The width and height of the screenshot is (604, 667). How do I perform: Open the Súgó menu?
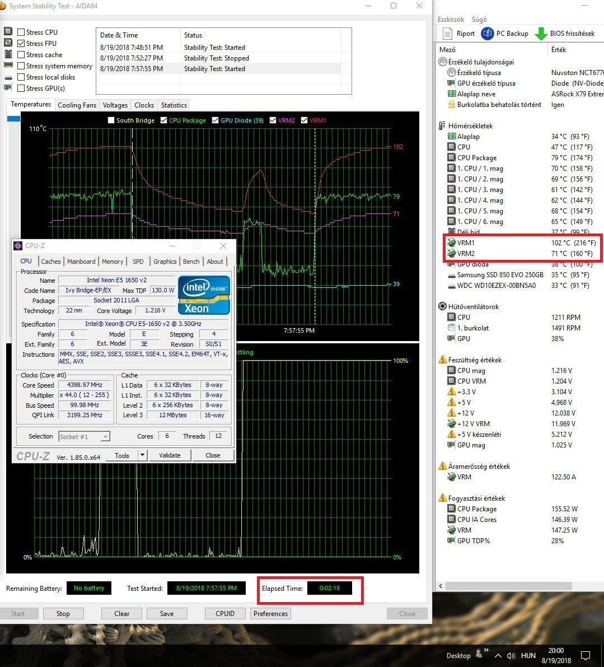coord(479,20)
